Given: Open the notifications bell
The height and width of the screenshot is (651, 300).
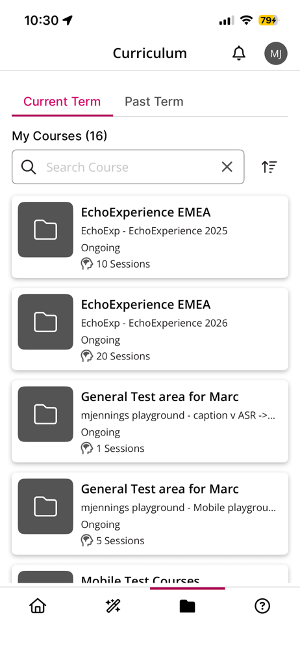Looking at the screenshot, I should [x=239, y=53].
